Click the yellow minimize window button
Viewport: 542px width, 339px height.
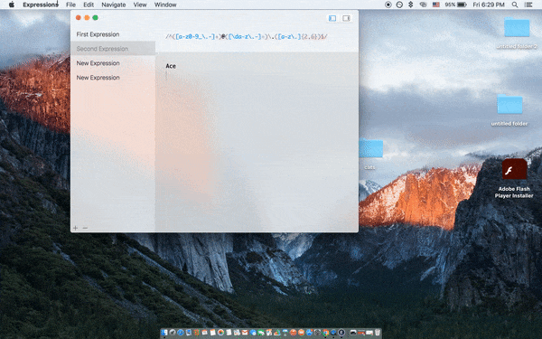[x=87, y=18]
